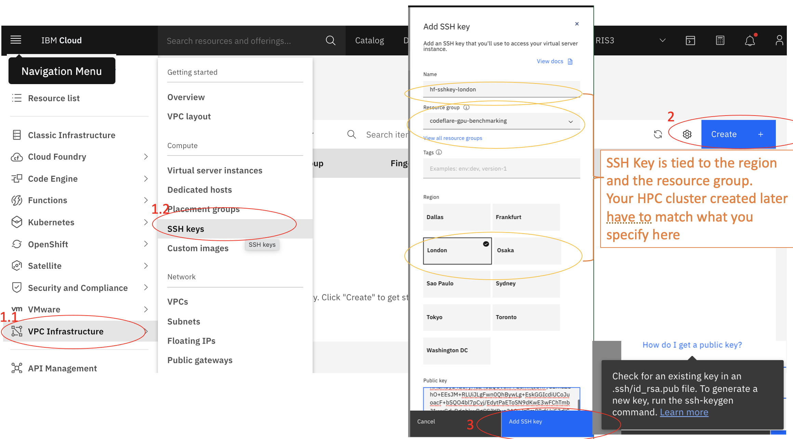Click the SSH key Name input field
The image size is (793, 439).
(501, 89)
